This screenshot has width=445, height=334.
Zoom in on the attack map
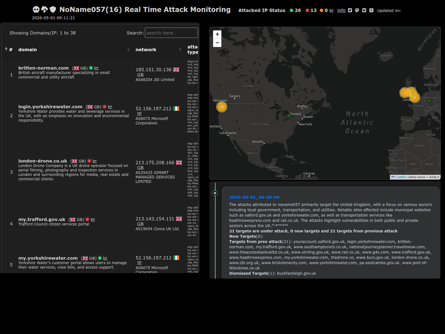tap(217, 34)
